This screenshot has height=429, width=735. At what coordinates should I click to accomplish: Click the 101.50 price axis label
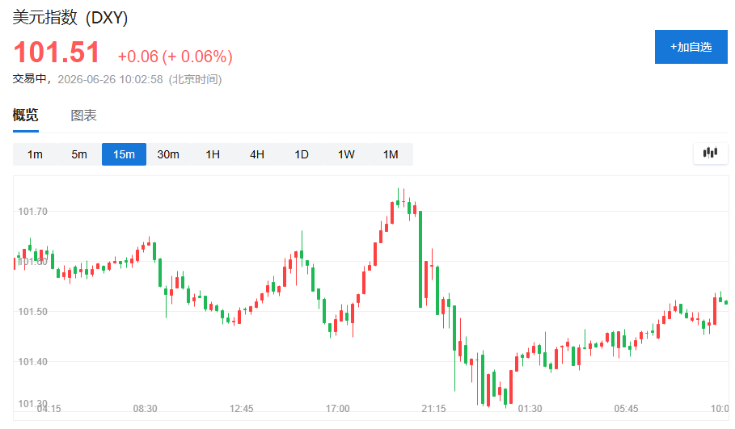click(33, 311)
